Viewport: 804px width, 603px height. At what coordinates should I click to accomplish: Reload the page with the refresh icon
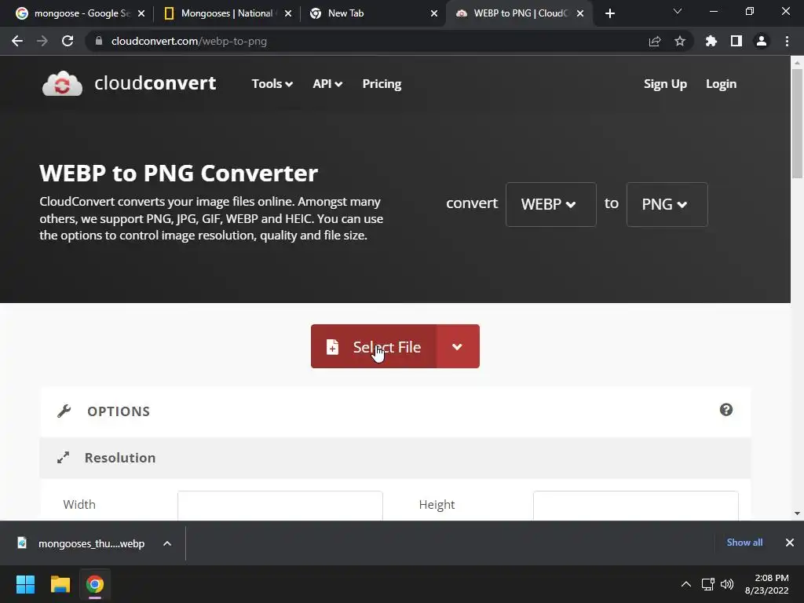tap(68, 41)
